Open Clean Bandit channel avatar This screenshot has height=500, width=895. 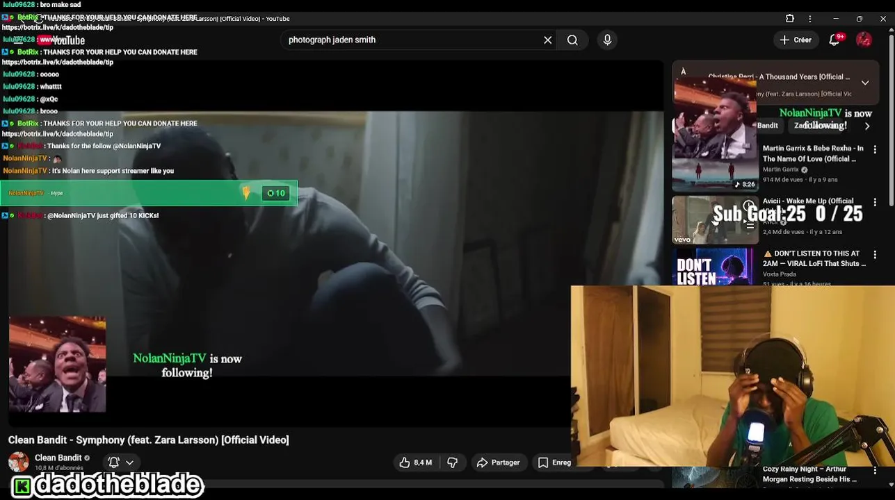tap(18, 462)
